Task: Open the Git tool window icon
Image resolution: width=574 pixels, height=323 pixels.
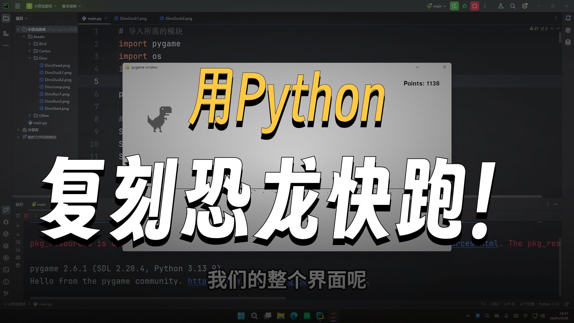Action: pyautogui.click(x=6, y=294)
